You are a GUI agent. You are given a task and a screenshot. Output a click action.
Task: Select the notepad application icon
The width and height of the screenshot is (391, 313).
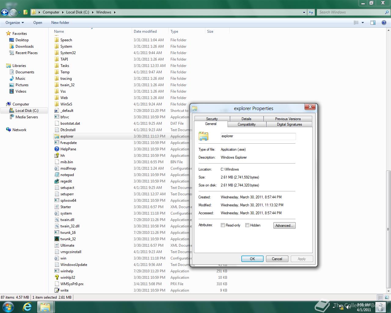coord(57,175)
